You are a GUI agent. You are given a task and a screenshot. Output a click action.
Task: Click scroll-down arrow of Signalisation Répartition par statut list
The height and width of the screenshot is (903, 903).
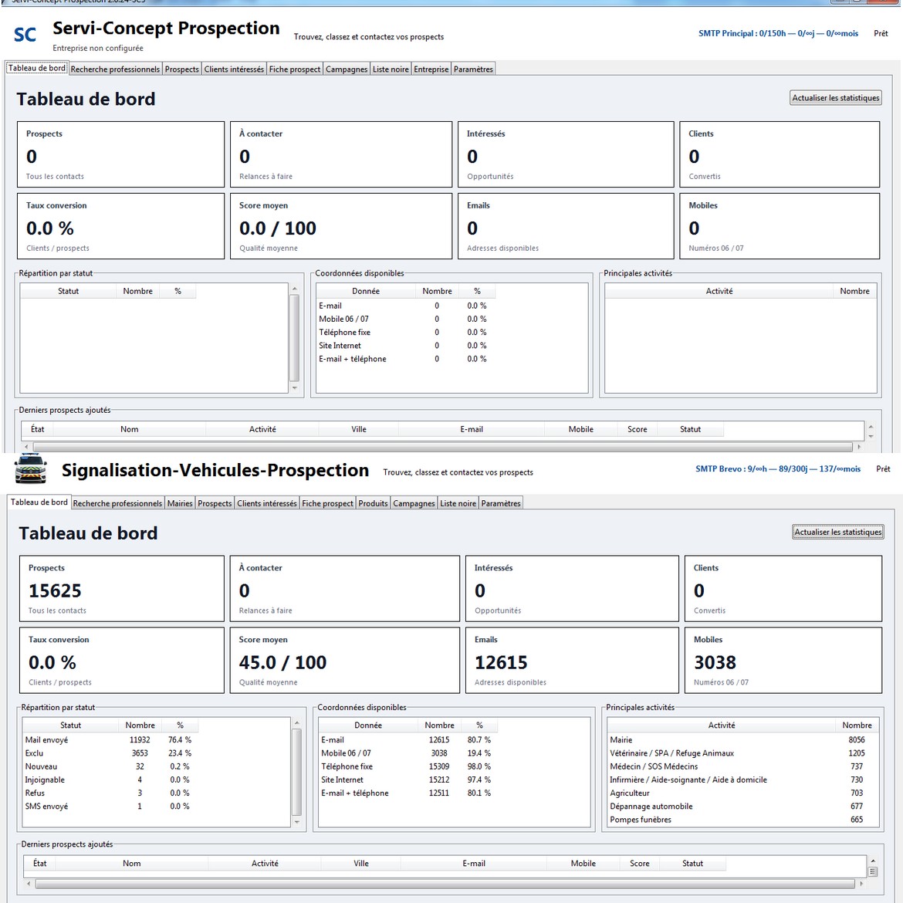pyautogui.click(x=297, y=823)
